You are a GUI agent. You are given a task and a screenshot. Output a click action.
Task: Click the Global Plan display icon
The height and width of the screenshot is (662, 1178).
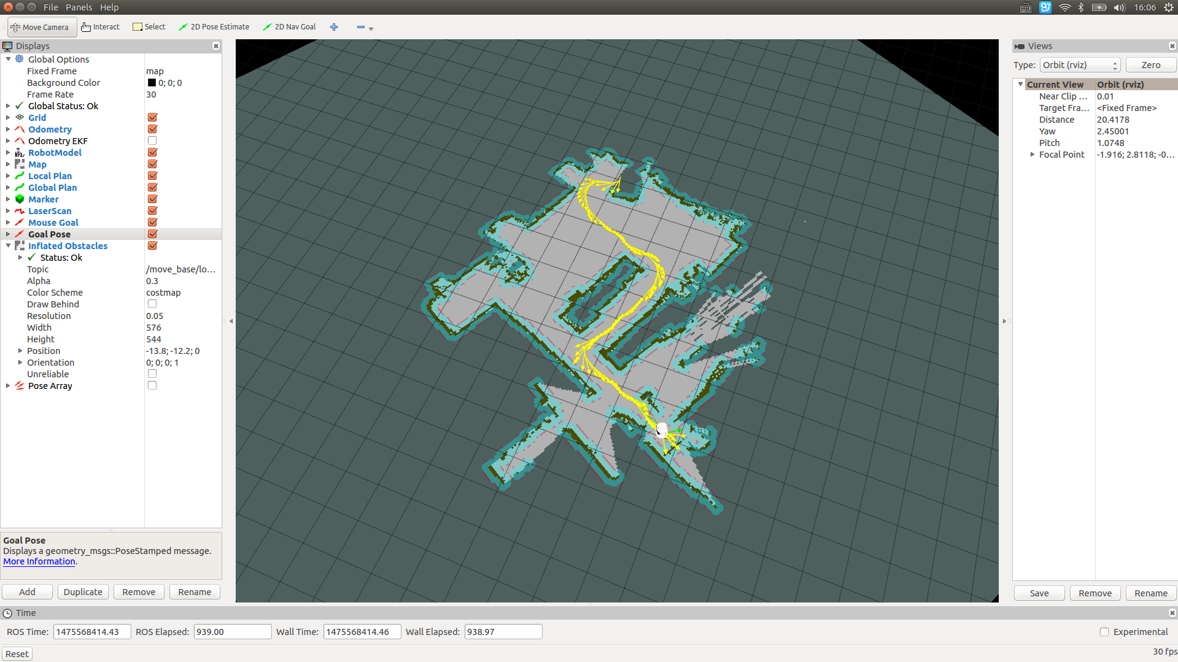coord(20,187)
